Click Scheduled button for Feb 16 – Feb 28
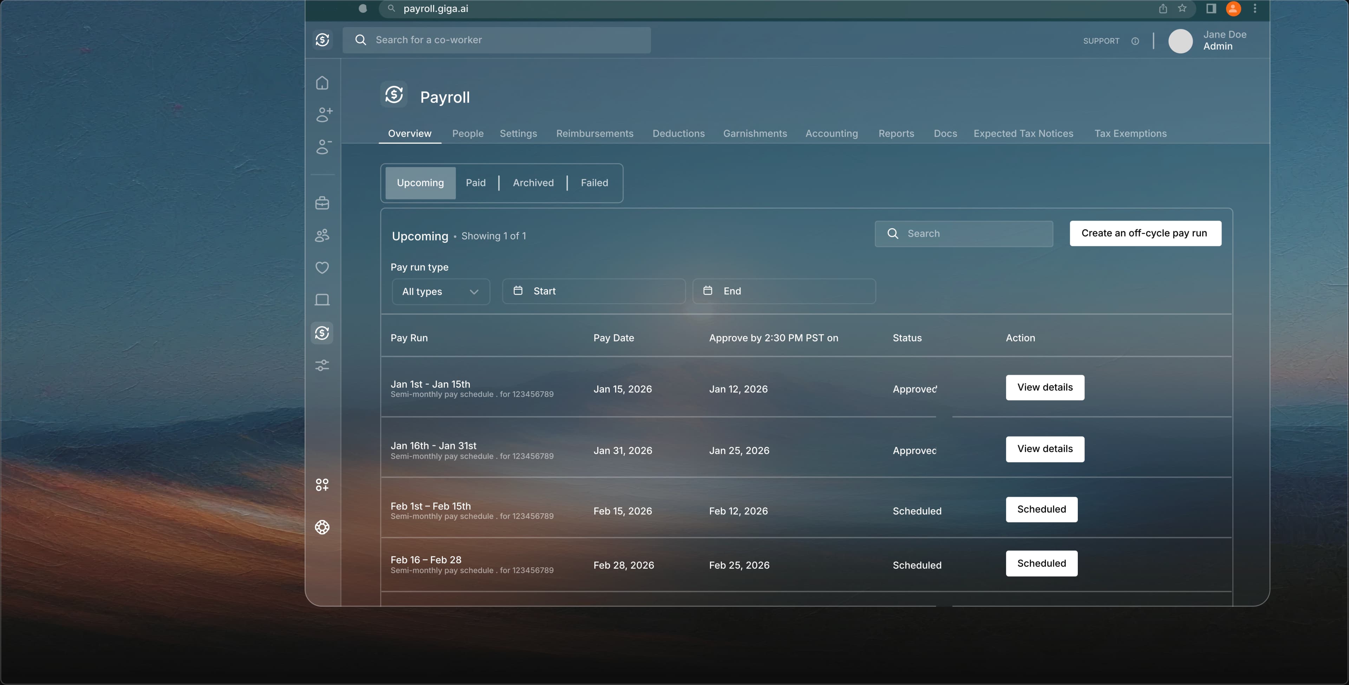Screen dimensions: 1349x685 1042,563
